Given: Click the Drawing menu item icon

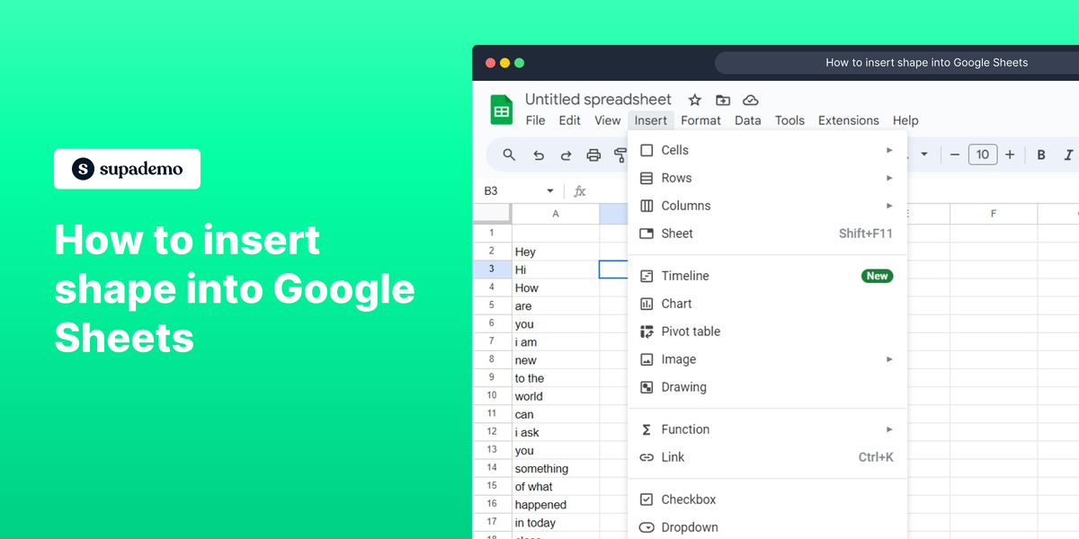Looking at the screenshot, I should click(647, 387).
